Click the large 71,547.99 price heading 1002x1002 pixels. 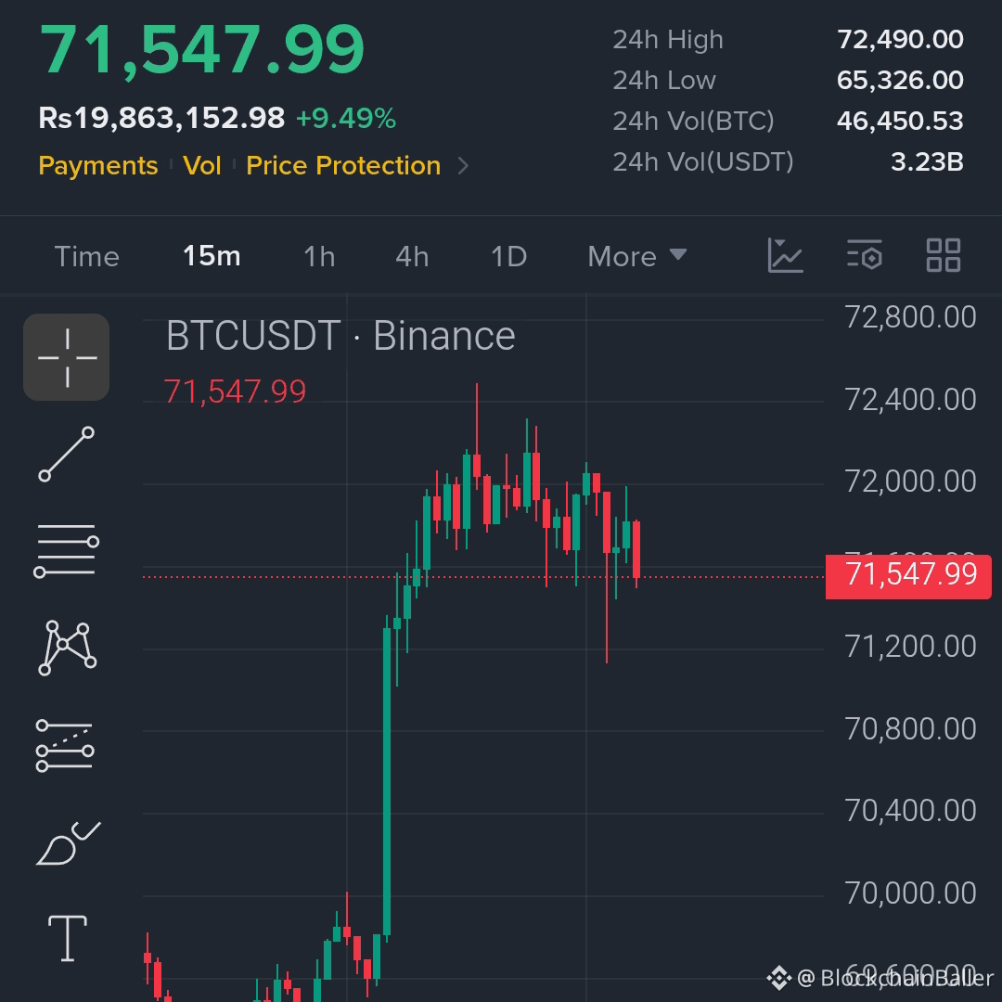tap(202, 50)
